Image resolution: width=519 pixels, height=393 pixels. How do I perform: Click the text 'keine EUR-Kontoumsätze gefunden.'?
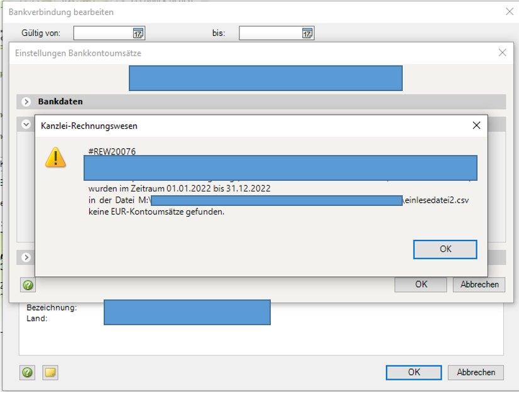(156, 212)
